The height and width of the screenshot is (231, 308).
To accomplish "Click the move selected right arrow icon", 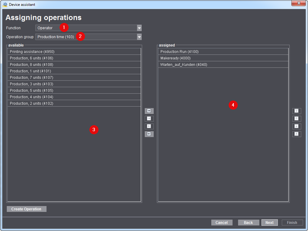I will tap(149, 119).
